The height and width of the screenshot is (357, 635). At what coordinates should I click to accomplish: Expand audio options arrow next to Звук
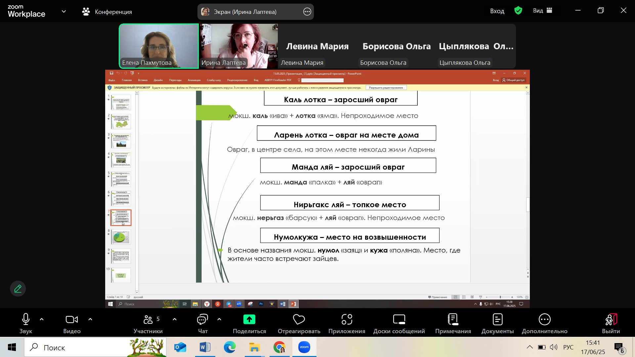42,319
